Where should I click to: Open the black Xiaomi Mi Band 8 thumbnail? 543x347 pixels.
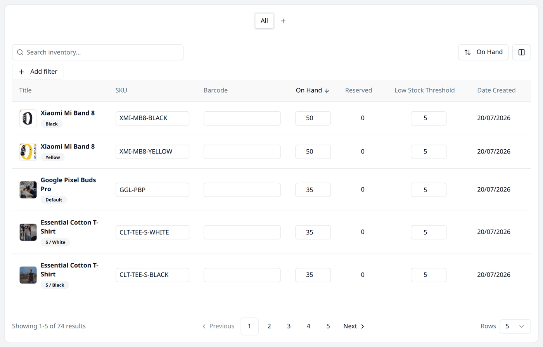[x=28, y=118]
